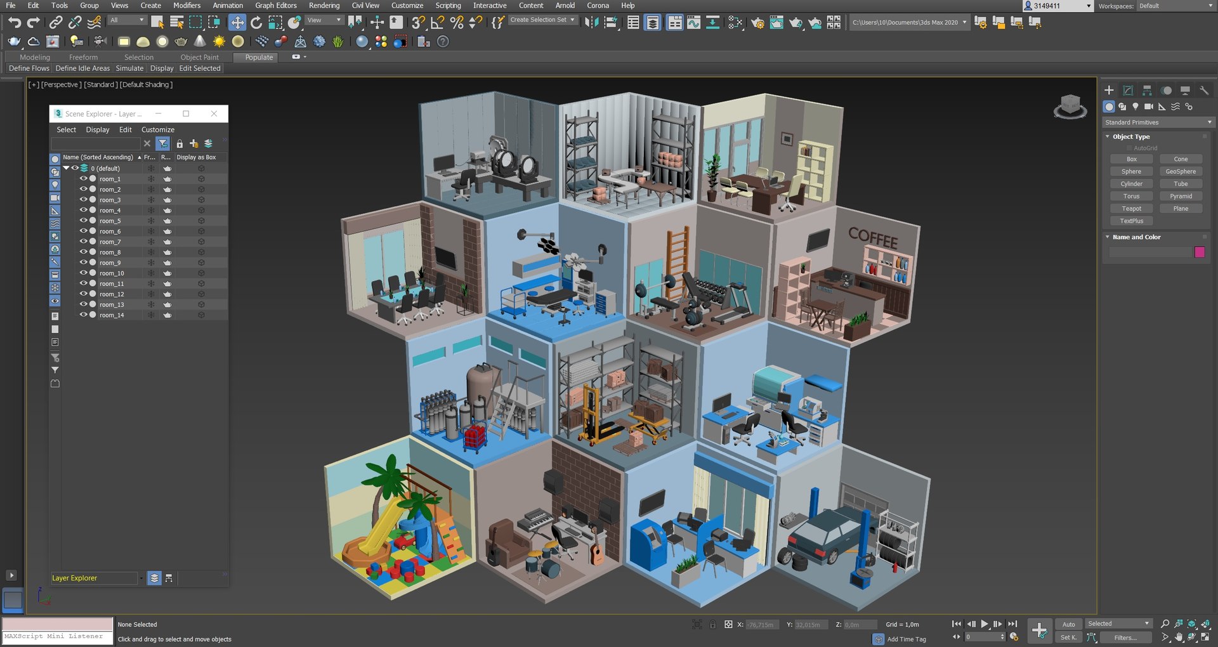
Task: Select the Select and Rotate tool
Action: click(x=256, y=23)
